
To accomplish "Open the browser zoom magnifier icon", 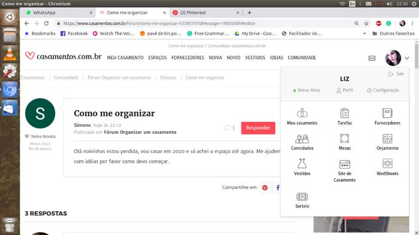I will tap(356, 23).
